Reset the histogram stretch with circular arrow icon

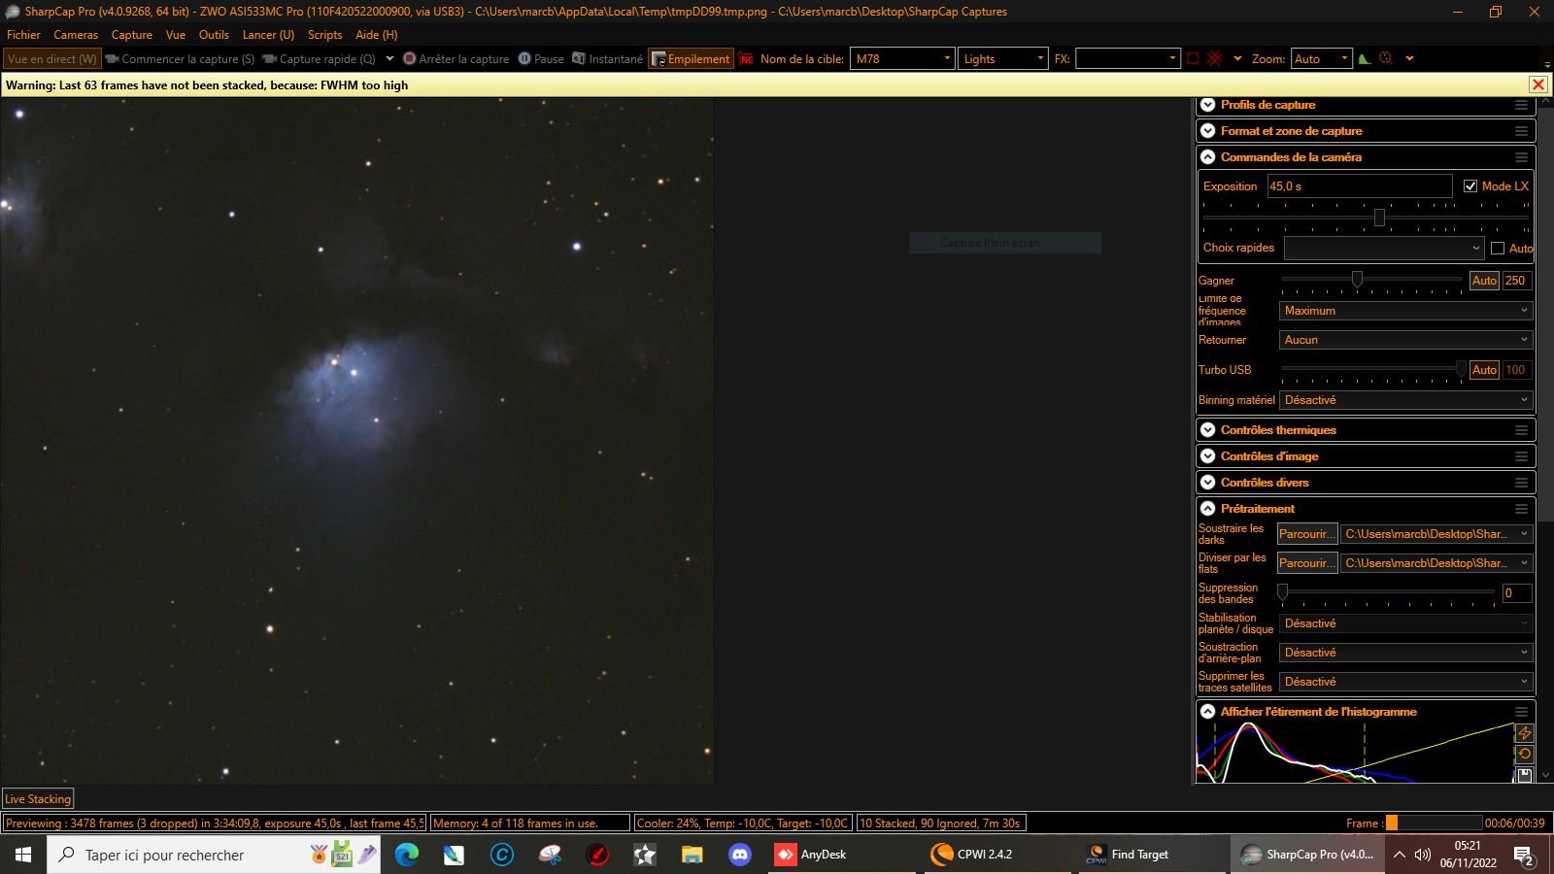point(1524,754)
